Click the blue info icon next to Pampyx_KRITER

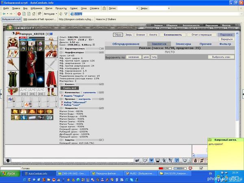51,34
